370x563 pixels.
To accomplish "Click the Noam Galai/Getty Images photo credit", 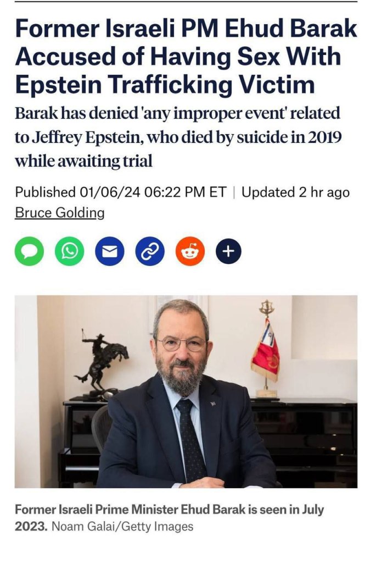I will [x=122, y=526].
